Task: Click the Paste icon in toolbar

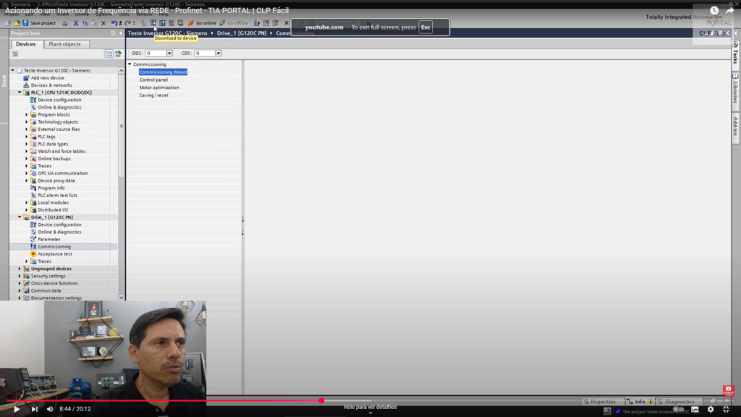Action: tap(95, 22)
